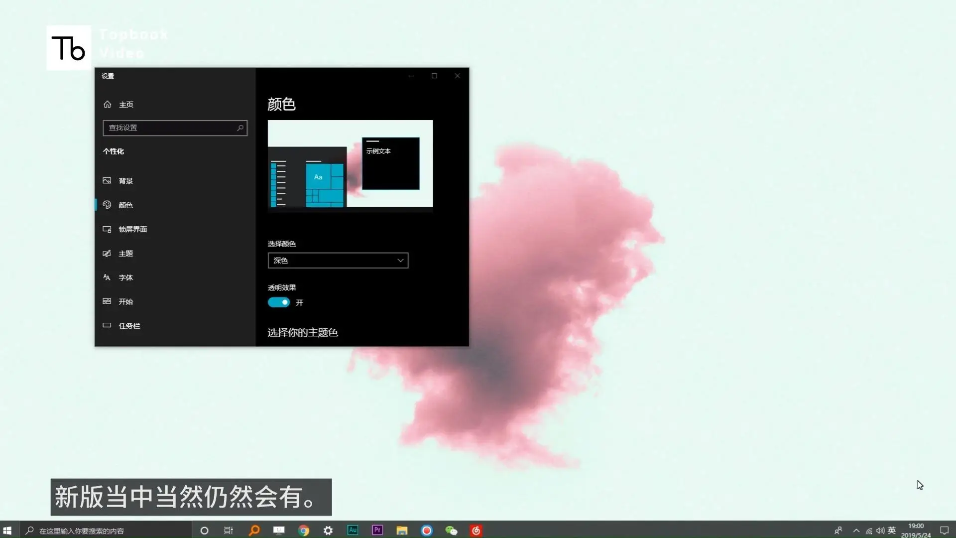Select 开始 (Start) settings
956x538 pixels.
pyautogui.click(x=125, y=301)
